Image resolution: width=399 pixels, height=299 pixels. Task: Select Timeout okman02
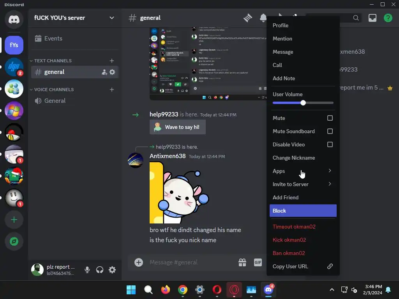point(303,227)
